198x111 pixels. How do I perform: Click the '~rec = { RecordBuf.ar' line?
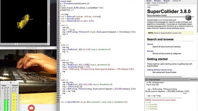pos(94,102)
